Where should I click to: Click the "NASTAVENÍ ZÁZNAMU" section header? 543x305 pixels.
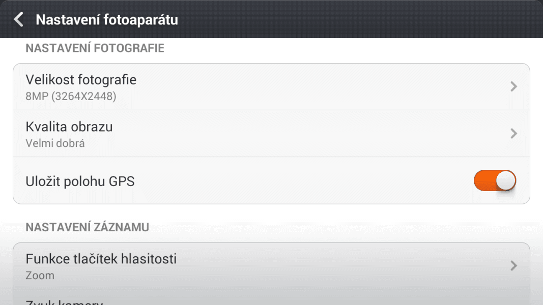click(87, 227)
